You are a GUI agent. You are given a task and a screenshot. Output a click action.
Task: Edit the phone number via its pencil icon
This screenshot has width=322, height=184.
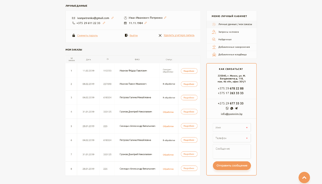pos(104,23)
